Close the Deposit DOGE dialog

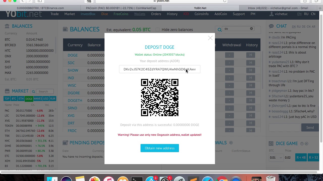[x=210, y=38]
